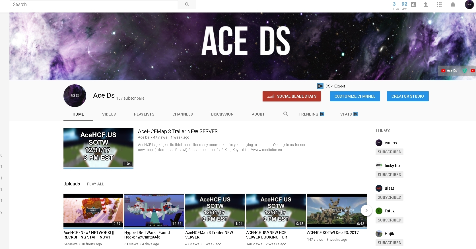Open the stats bar chart icon
Viewport: 476px width, 249px height.
pyautogui.click(x=414, y=5)
